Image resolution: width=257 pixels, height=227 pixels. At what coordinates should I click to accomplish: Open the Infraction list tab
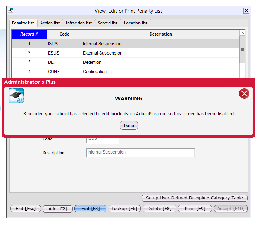pyautogui.click(x=79, y=23)
